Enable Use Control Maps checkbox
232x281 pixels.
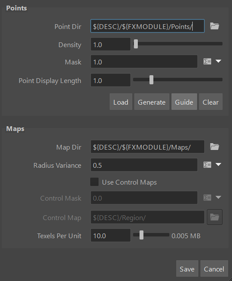[95, 182]
